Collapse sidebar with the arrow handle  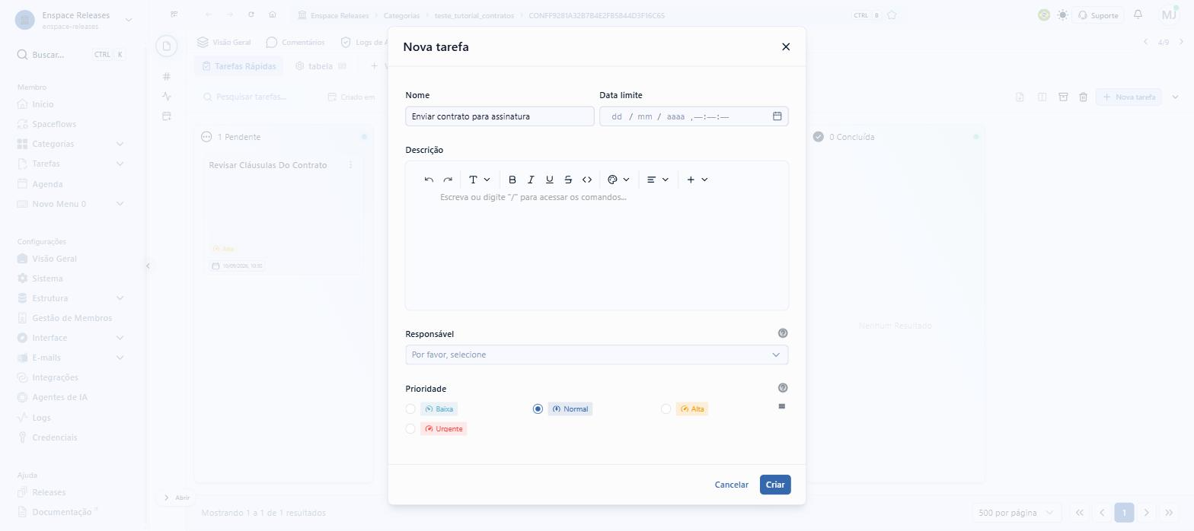pos(148,265)
